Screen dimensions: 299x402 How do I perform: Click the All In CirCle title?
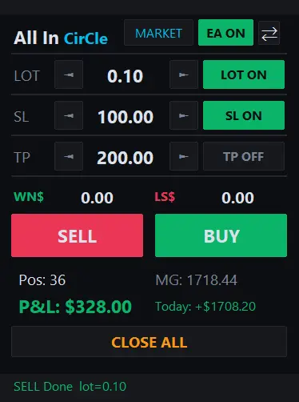(x=61, y=38)
